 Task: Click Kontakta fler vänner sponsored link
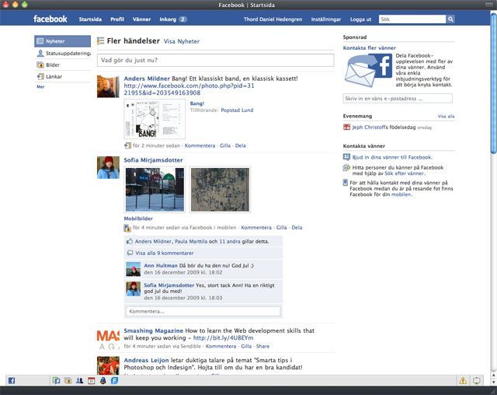click(x=370, y=48)
